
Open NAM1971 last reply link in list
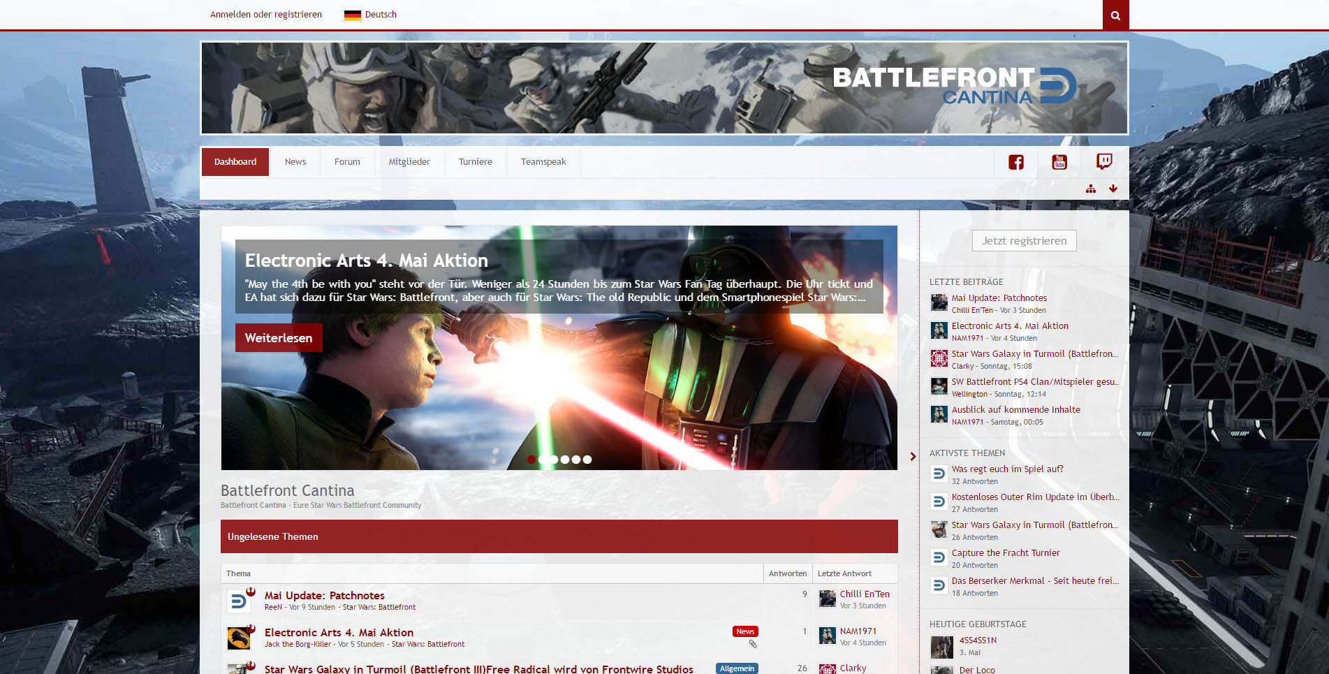pyautogui.click(x=858, y=631)
